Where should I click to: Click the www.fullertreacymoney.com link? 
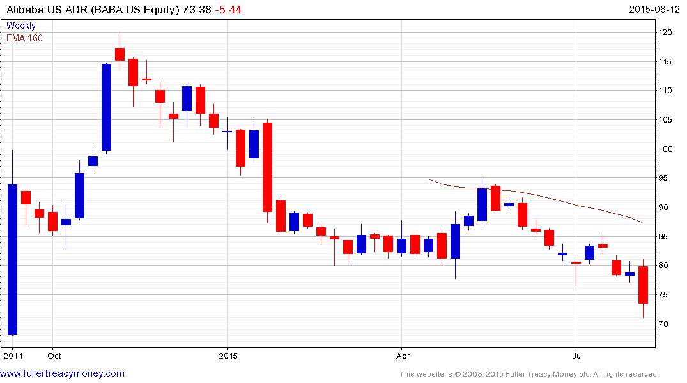coord(62,374)
